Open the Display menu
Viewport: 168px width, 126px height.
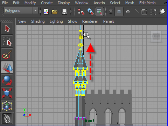[x=64, y=3]
